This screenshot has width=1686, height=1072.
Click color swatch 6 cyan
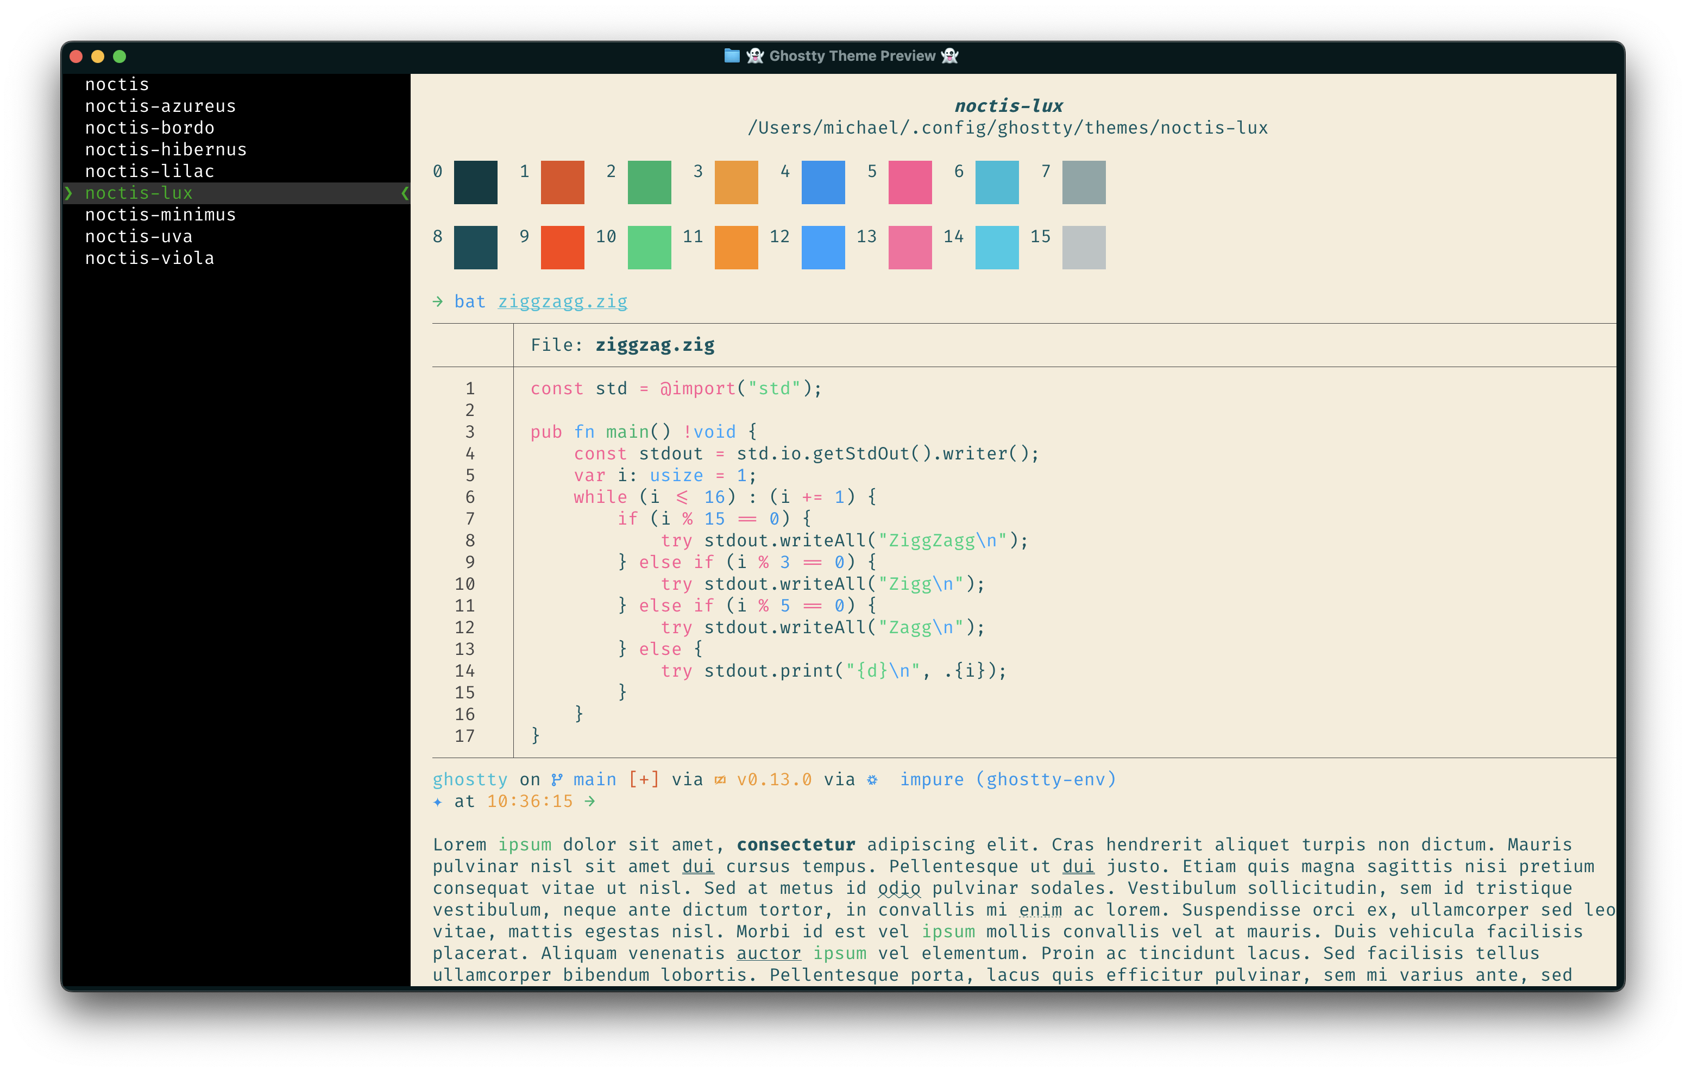pyautogui.click(x=996, y=182)
